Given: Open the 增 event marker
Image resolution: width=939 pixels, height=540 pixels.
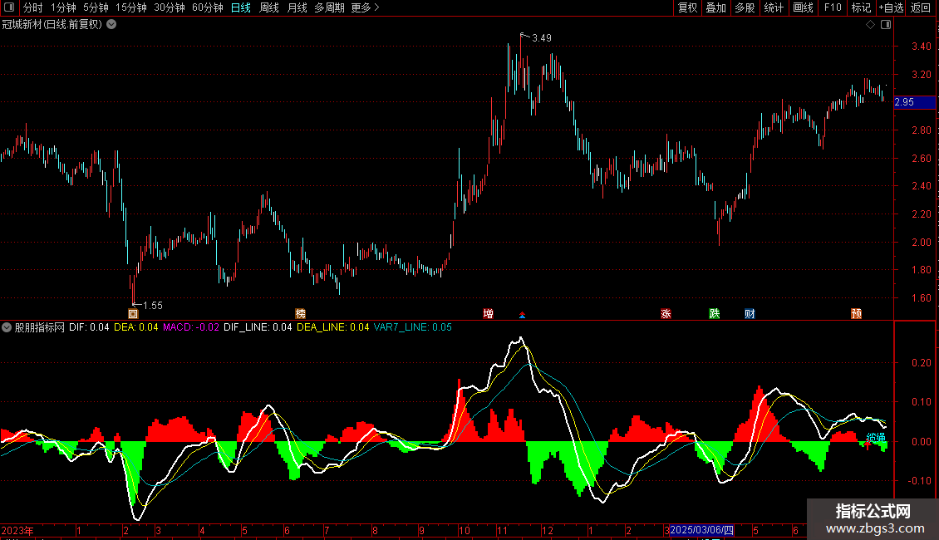Looking at the screenshot, I should point(488,314).
